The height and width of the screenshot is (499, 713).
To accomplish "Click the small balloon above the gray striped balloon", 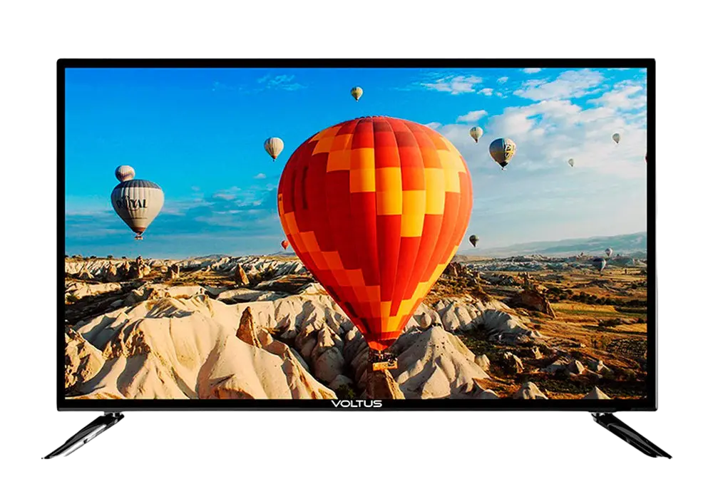I will click(x=125, y=173).
